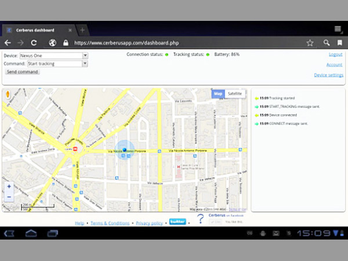Viewport: 348px width, 261px height.
Task: Click the Send command button
Action: pyautogui.click(x=23, y=72)
